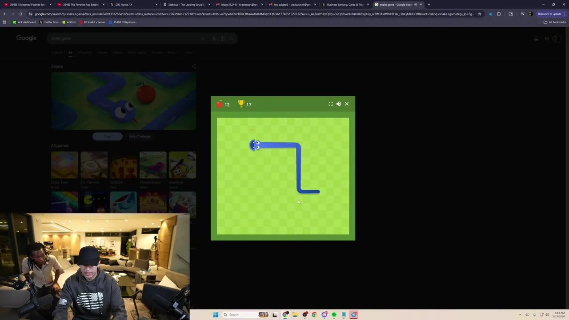Open the All Bookmarks folder
The image size is (569, 320).
pos(555,22)
